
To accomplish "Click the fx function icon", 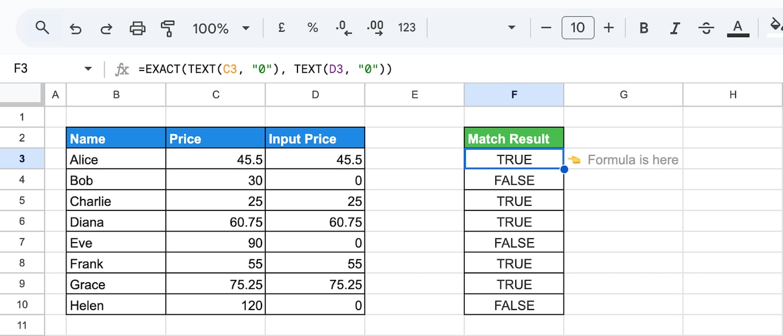I will coord(122,69).
